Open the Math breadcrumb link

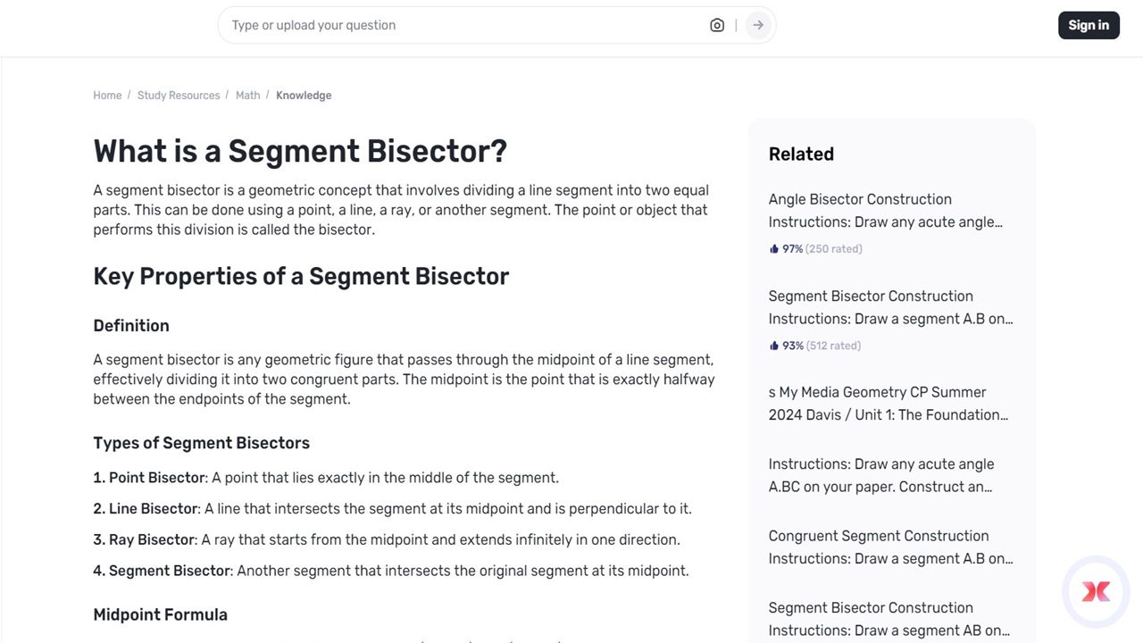coord(247,95)
